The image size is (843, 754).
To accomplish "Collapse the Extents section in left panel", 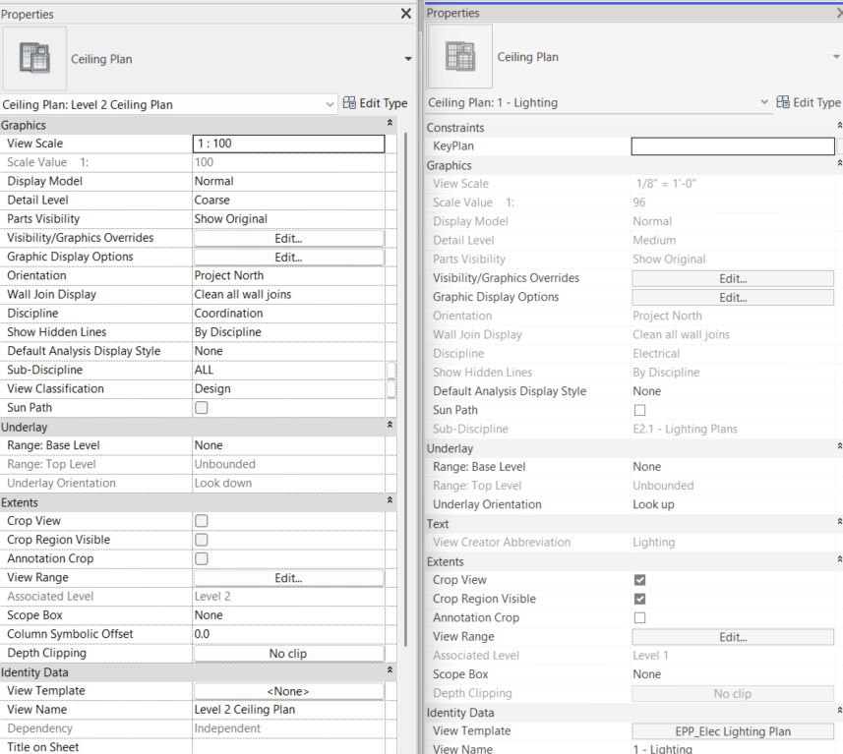I will 390,499.
